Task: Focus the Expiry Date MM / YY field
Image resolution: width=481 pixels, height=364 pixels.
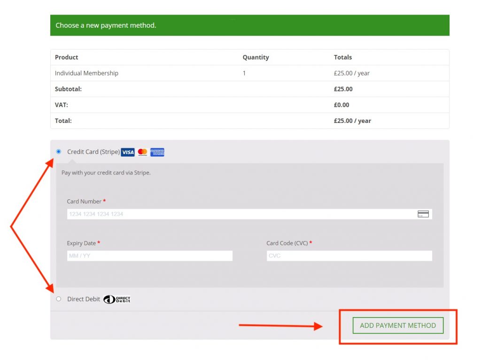Action: (149, 256)
